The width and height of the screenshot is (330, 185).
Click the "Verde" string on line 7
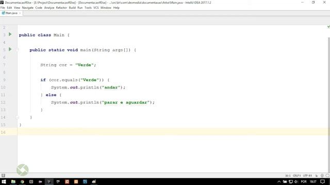[x=84, y=65]
